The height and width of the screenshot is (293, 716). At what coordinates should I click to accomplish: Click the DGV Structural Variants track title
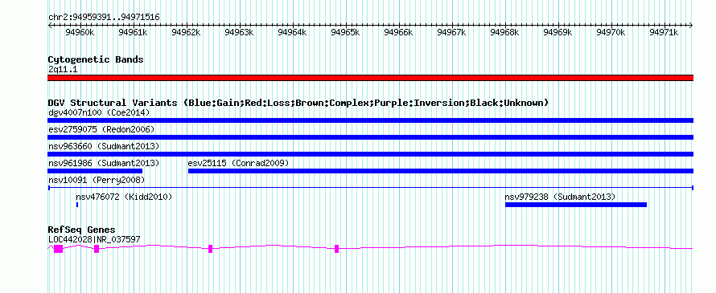[298, 103]
